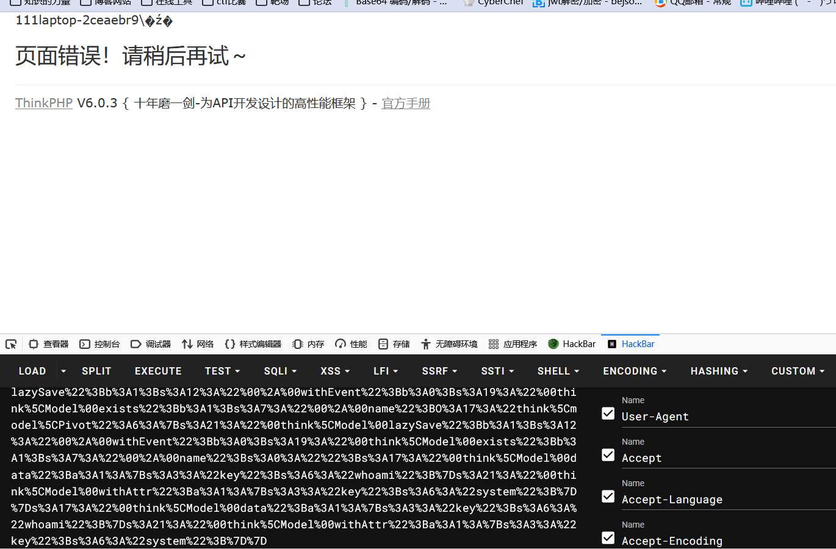Screen dimensions: 836x549
Task: Click the V6.0.3 version text
Action: click(x=97, y=103)
